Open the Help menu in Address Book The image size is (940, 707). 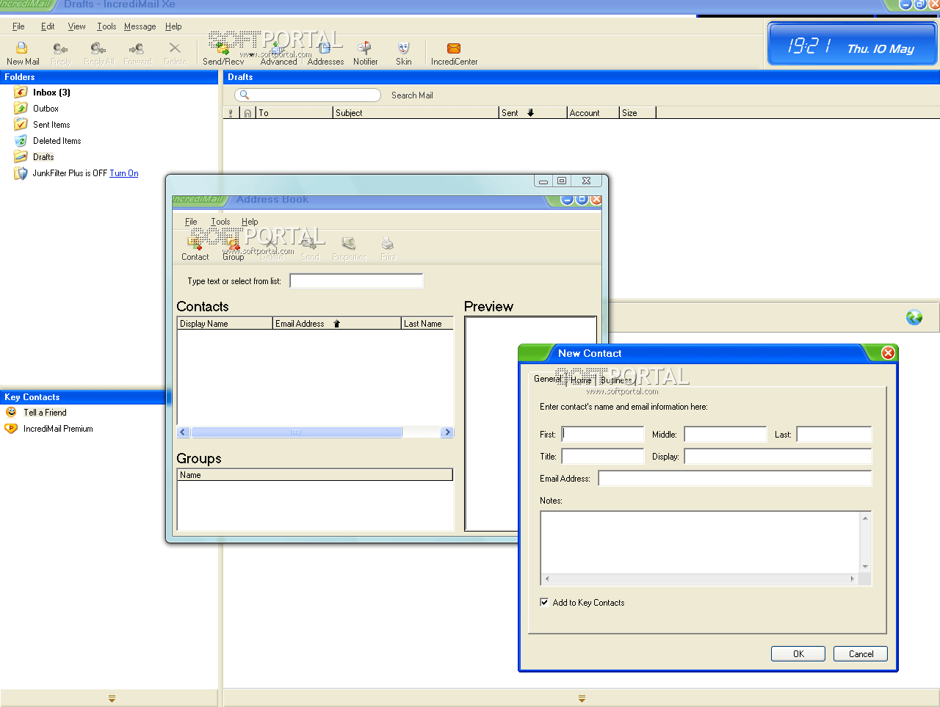pos(250,222)
